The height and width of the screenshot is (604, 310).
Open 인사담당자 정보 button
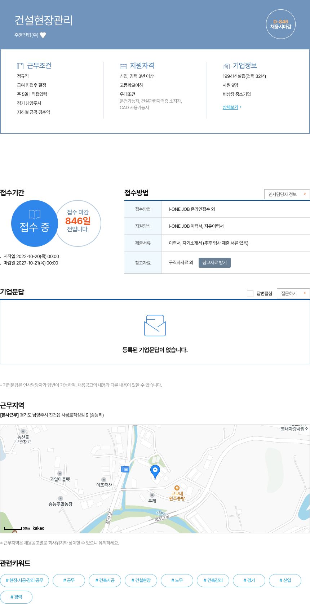coord(287,194)
